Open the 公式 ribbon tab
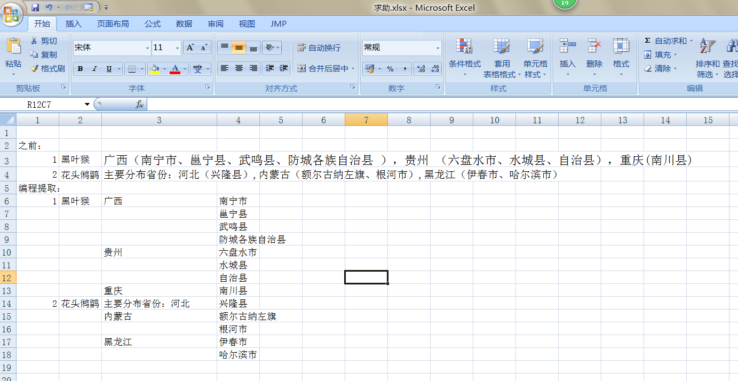 [152, 24]
